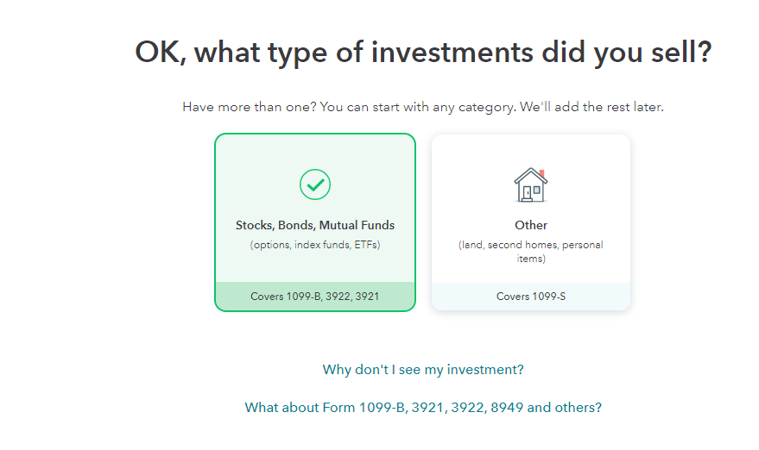Click "(land, second homes, personal items)" description
The width and height of the screenshot is (759, 450).
(x=531, y=251)
